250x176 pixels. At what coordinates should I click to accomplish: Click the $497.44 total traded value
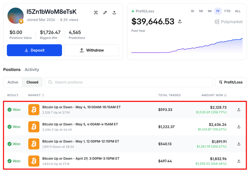(165, 161)
